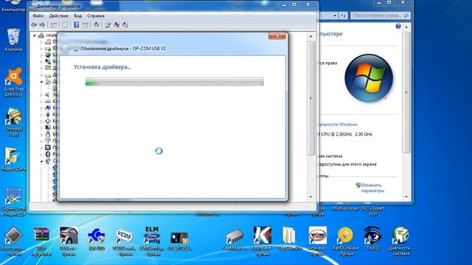Open Tool32 eye desktop icon
The width and height of the screenshot is (472, 265).
(372, 239)
